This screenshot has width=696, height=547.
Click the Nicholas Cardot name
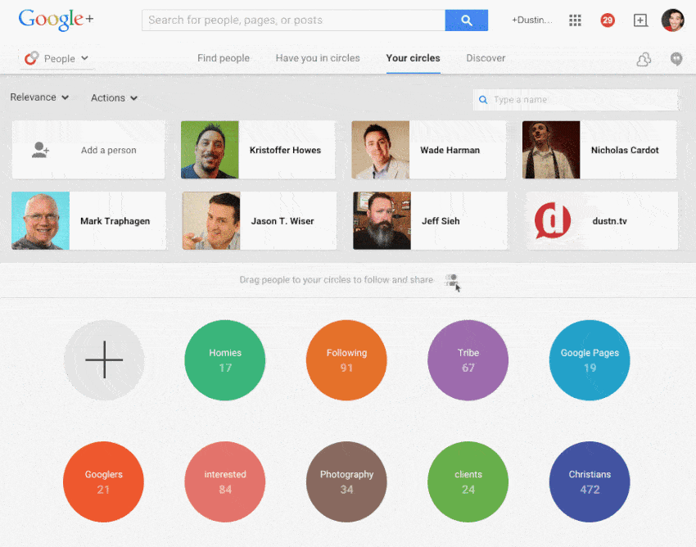click(625, 150)
